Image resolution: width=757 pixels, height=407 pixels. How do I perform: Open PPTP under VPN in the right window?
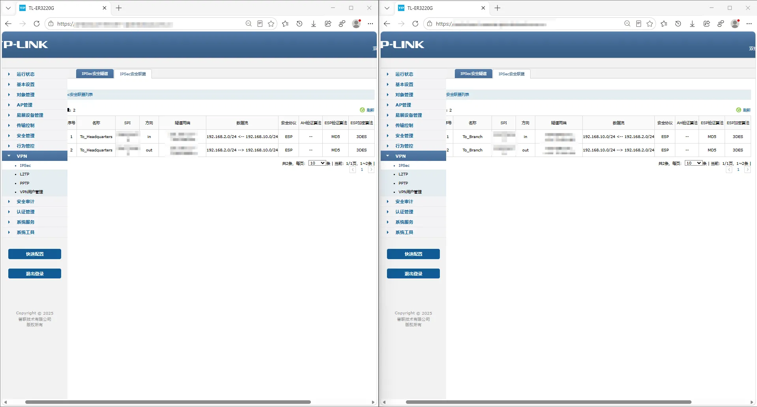click(403, 183)
